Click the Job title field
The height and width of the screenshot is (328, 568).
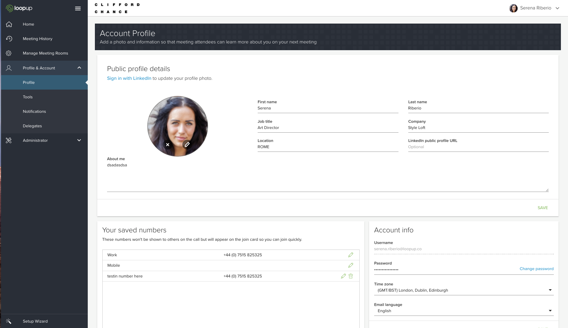point(328,128)
